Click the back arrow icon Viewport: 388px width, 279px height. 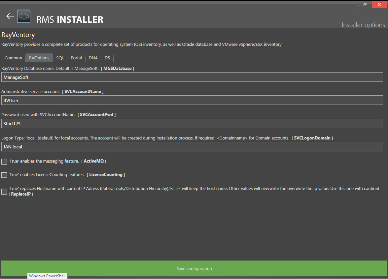[x=10, y=16]
